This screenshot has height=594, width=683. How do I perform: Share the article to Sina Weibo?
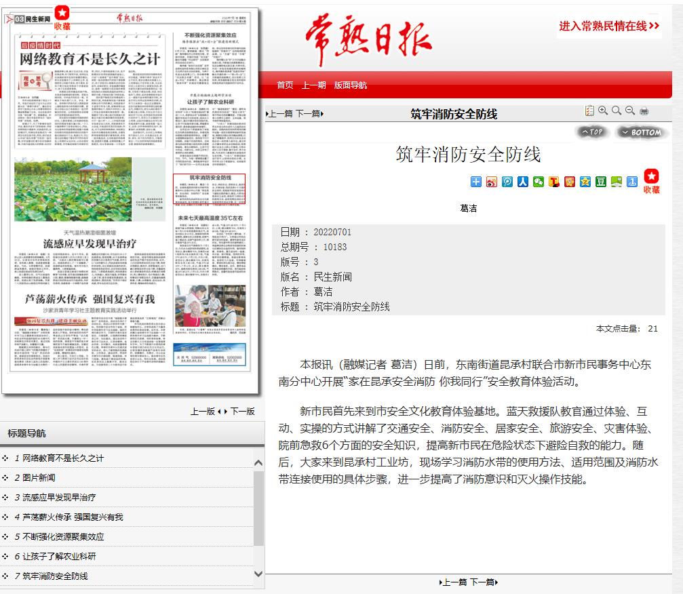(492, 182)
